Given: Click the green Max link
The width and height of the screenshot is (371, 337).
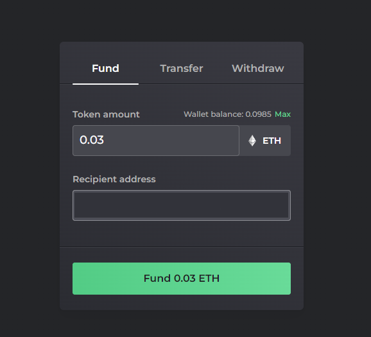Looking at the screenshot, I should (282, 114).
